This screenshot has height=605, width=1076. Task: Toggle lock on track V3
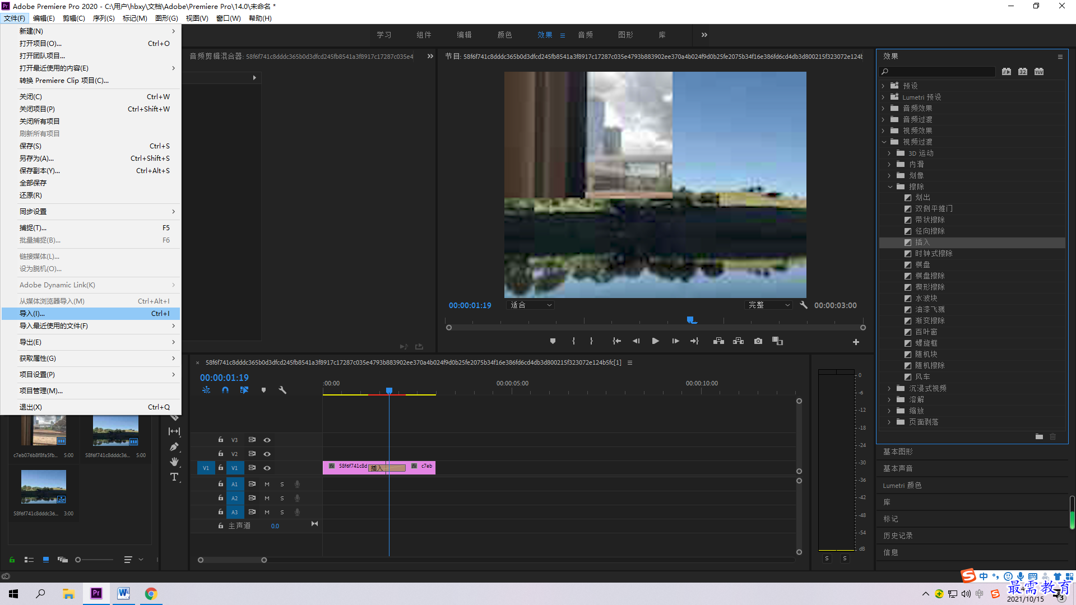[221, 440]
